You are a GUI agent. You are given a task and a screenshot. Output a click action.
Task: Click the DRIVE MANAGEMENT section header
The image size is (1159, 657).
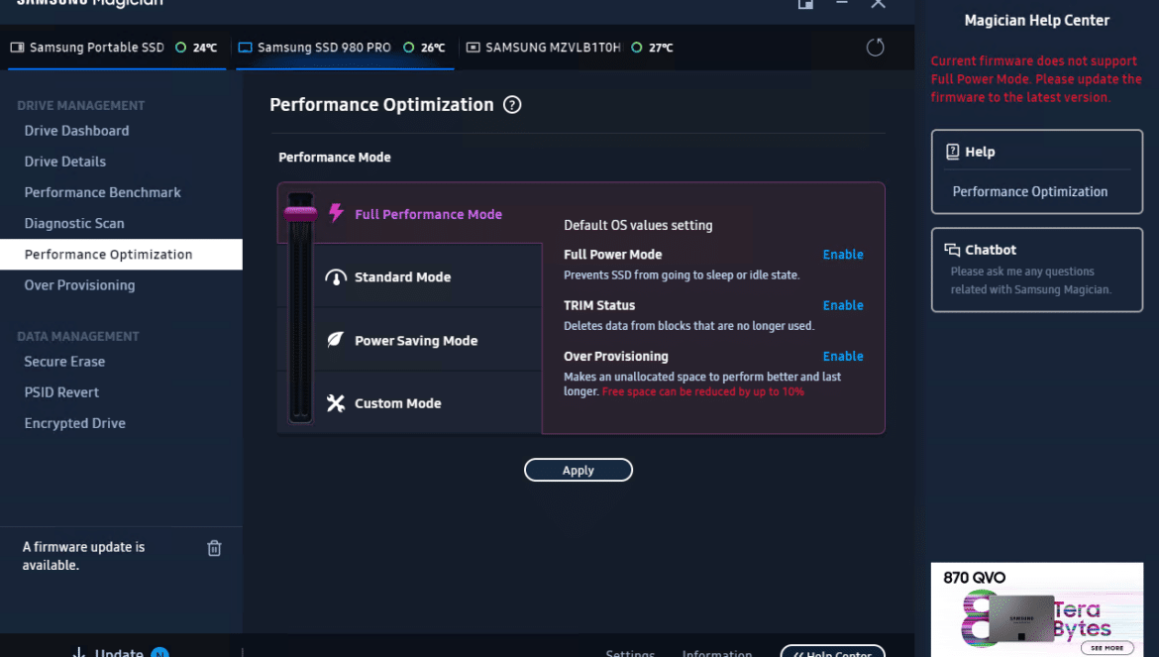pos(80,106)
